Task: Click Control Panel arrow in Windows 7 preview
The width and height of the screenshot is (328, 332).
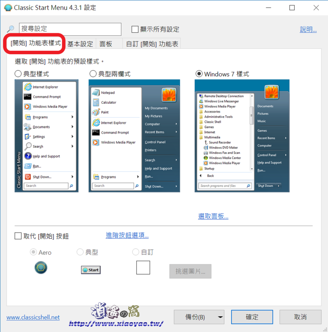Action: 286,155
